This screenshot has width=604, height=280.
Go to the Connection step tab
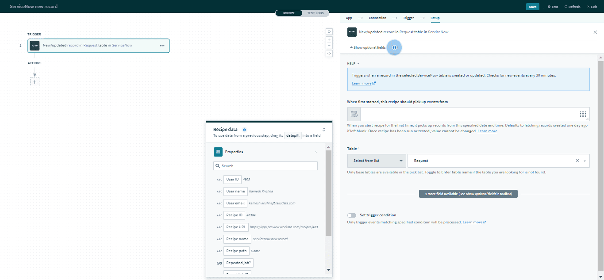[x=377, y=18]
